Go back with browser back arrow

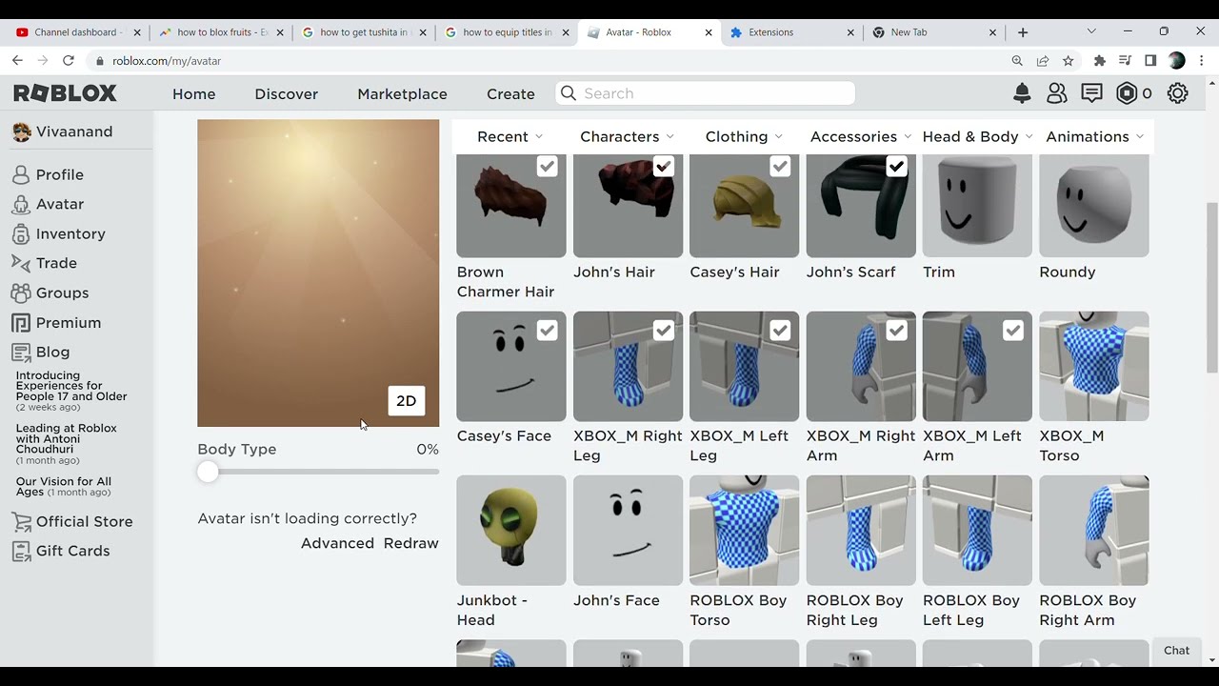(17, 60)
